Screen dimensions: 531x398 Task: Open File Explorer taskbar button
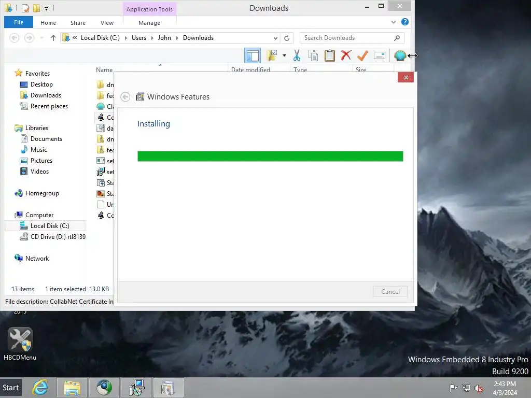(x=72, y=388)
